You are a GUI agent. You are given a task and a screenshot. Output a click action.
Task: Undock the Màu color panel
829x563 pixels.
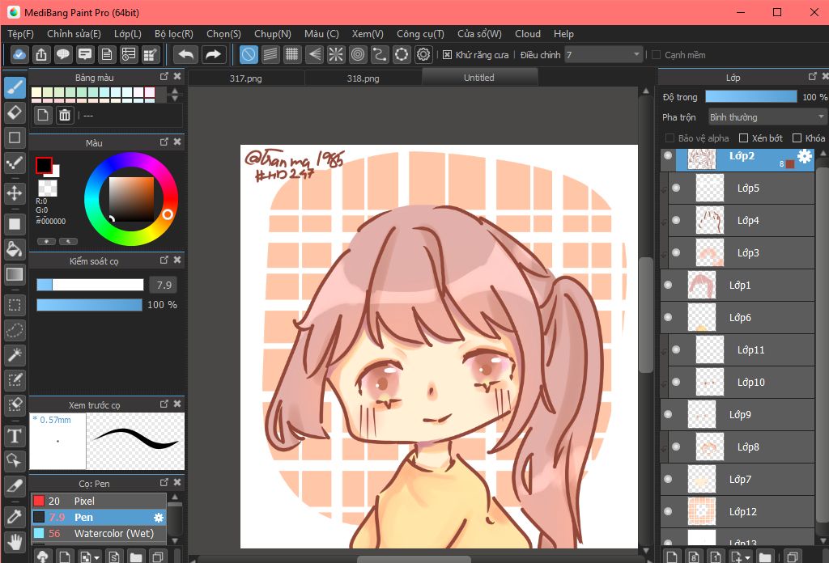[164, 142]
